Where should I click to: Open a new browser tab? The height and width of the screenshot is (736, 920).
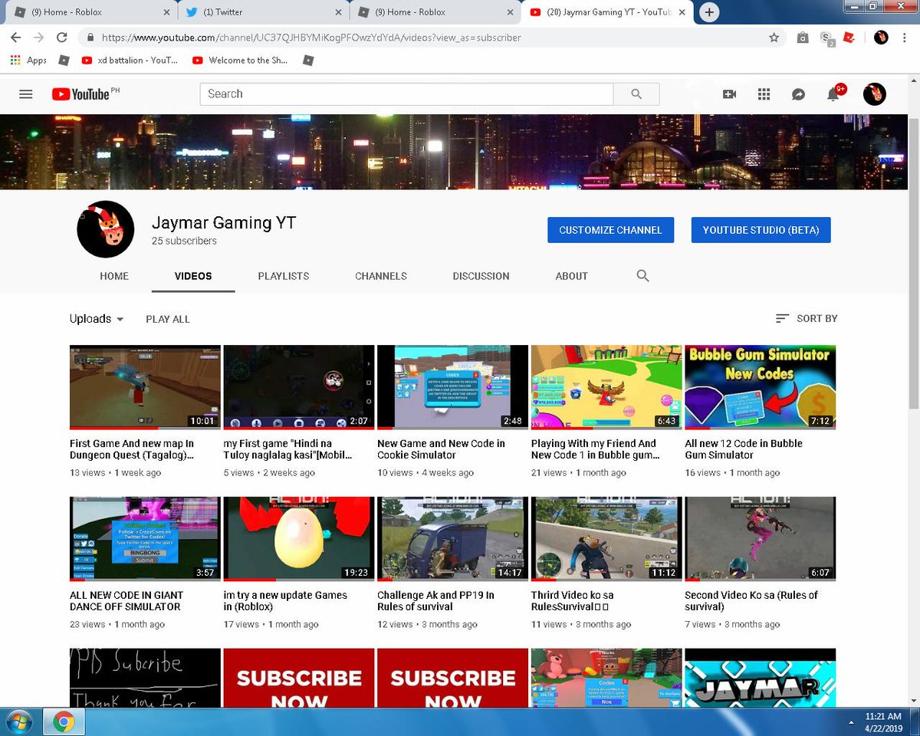click(709, 12)
